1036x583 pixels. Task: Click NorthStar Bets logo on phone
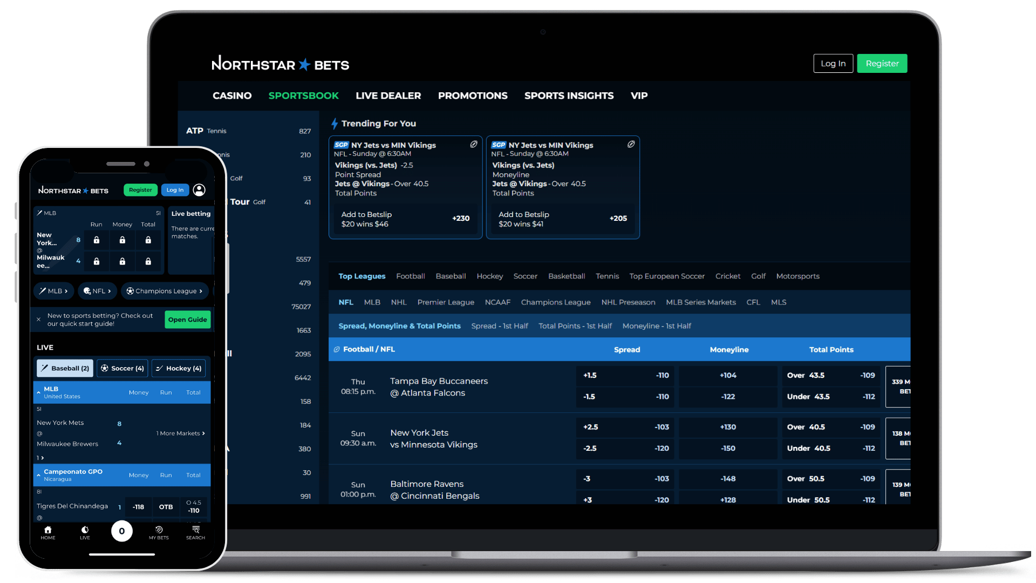(x=73, y=191)
